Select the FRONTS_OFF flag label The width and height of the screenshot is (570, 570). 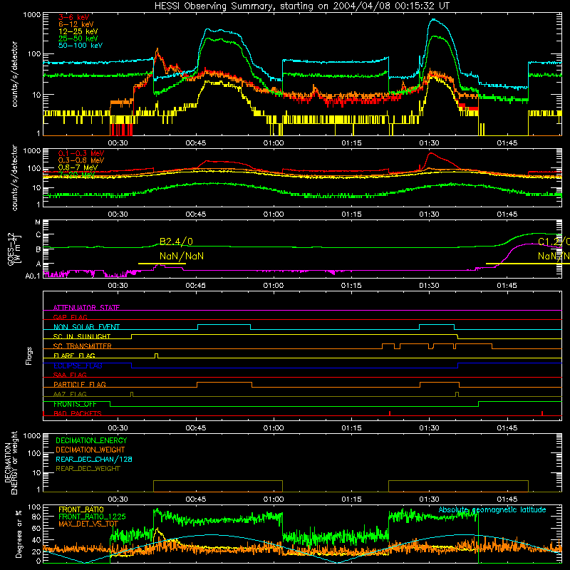75,404
